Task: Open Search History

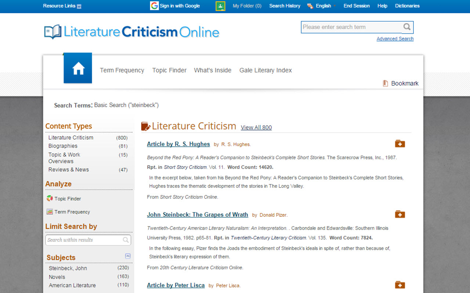Action: pos(285,6)
